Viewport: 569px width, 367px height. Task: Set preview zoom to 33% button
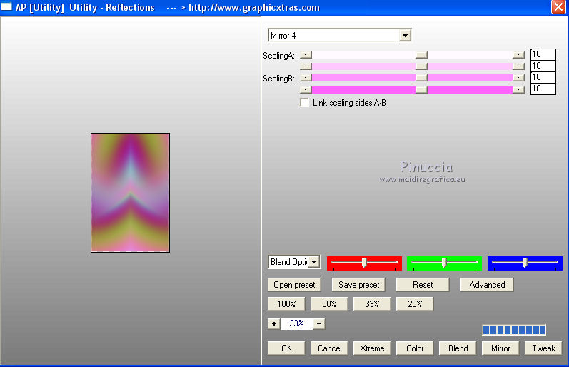372,304
